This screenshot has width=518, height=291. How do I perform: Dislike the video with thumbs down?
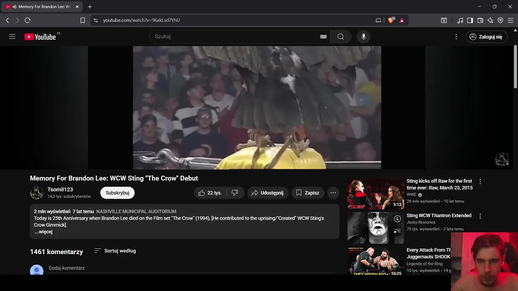point(235,193)
